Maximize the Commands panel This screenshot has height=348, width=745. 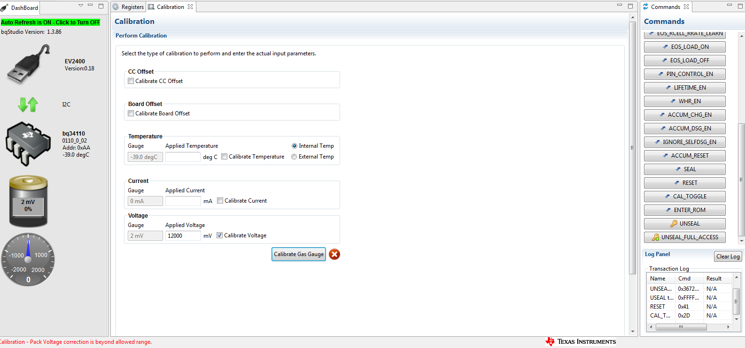(739, 6)
